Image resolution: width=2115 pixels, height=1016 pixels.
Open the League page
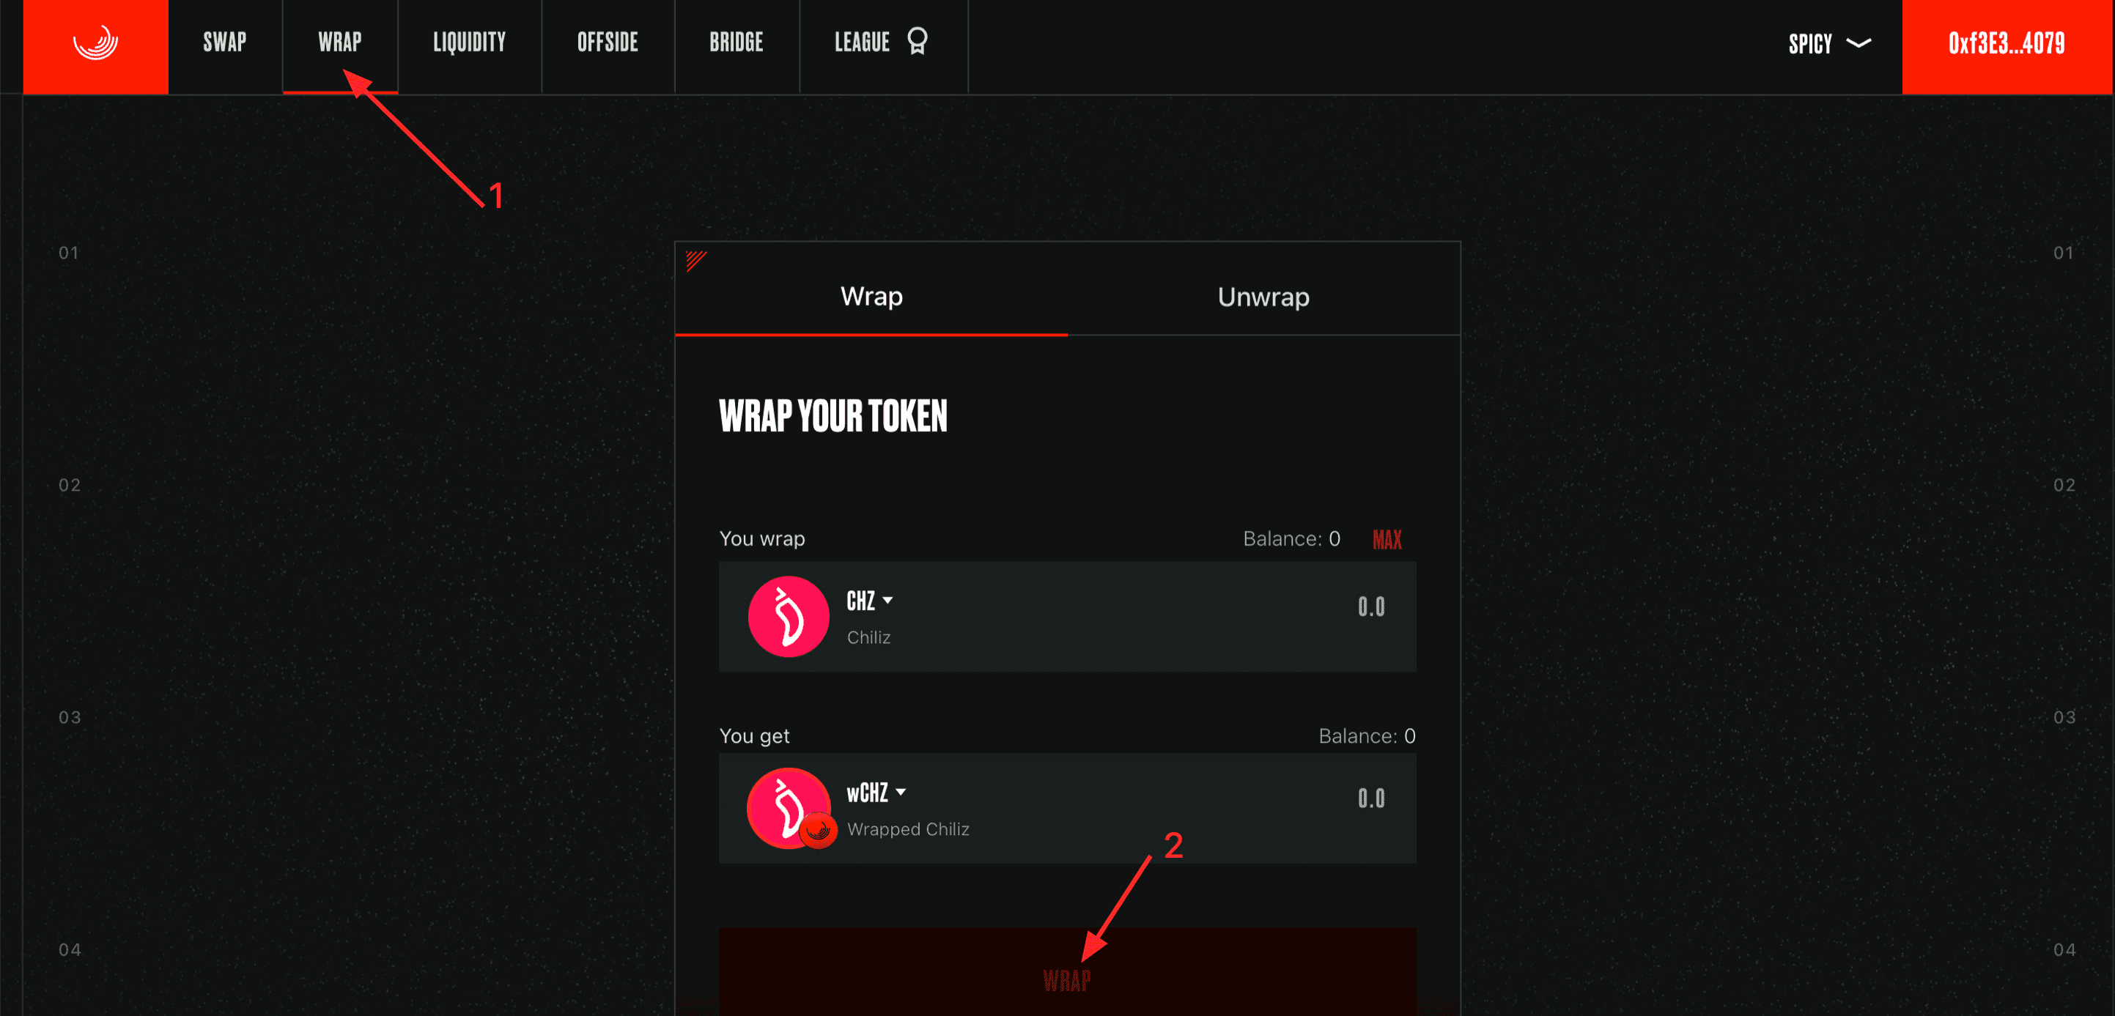[882, 42]
